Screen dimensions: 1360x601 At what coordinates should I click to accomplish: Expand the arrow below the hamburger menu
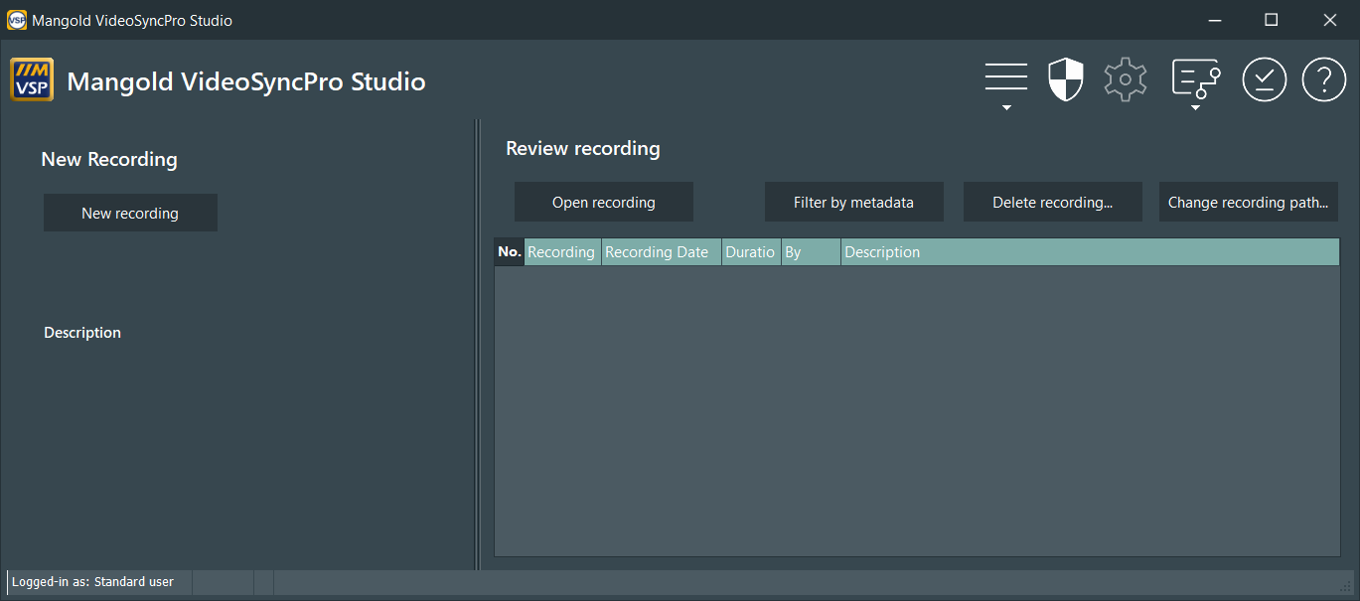pos(1006,107)
